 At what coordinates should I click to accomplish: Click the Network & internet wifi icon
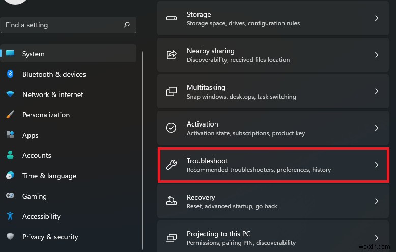click(x=10, y=94)
